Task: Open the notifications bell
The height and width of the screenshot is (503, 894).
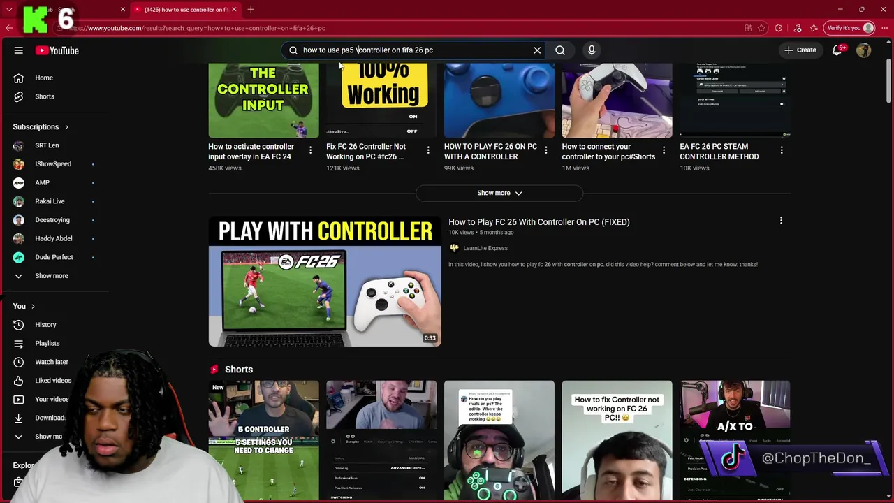Action: [x=837, y=50]
